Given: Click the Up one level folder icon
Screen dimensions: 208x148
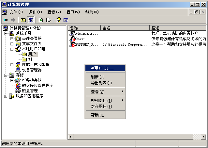Looking at the screenshot, I should pos(23,20).
